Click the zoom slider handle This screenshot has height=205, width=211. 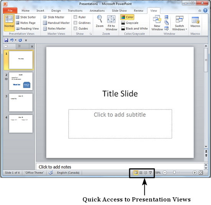click(175, 172)
